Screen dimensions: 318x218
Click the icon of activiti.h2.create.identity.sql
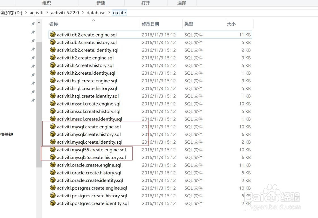(x=53, y=73)
